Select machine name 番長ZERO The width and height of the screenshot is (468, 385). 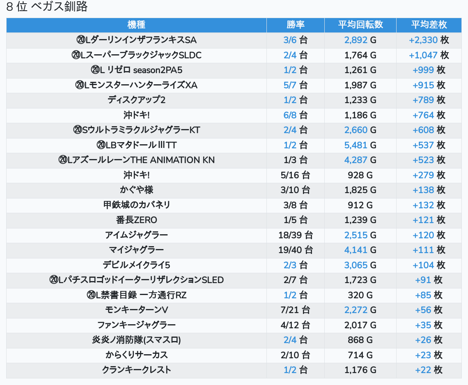pyautogui.click(x=136, y=220)
